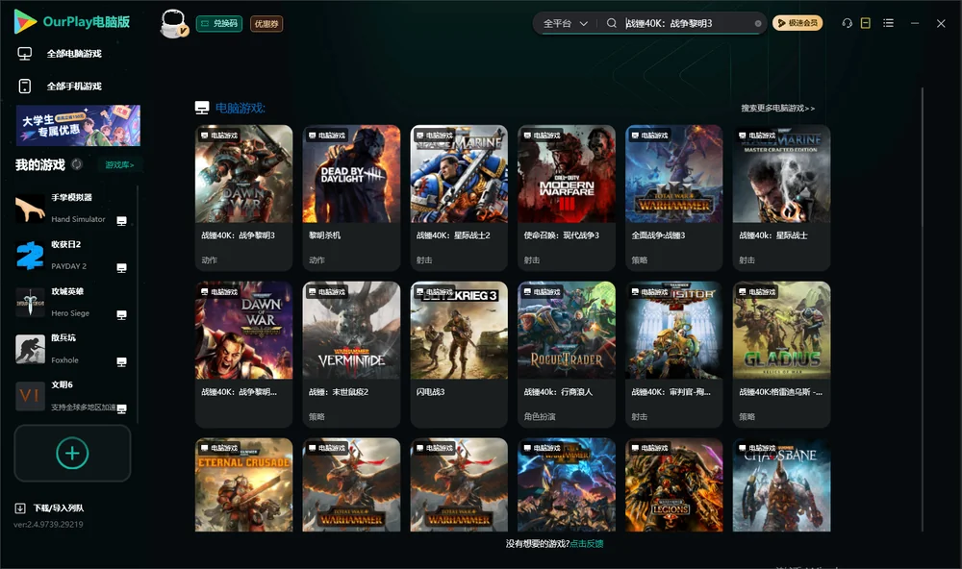Open the Legions game card
Image resolution: width=962 pixels, height=569 pixels.
point(673,484)
